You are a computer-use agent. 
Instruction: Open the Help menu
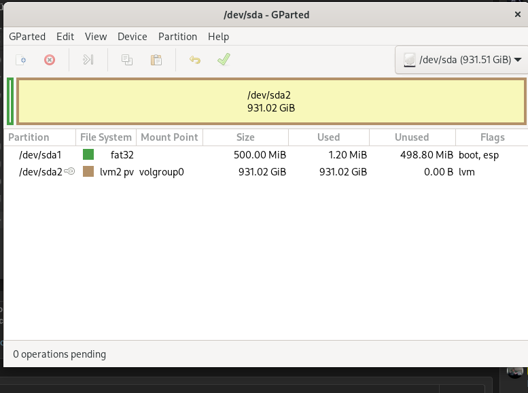(218, 37)
